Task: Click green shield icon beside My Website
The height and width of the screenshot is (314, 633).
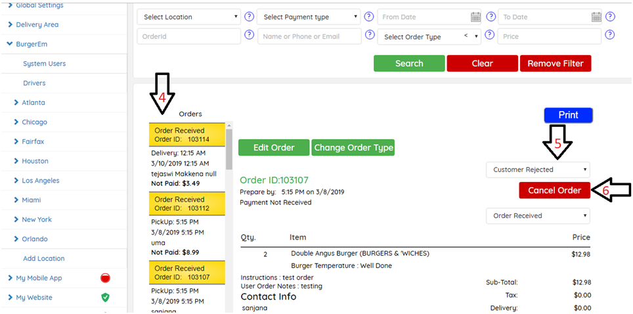Action: pyautogui.click(x=105, y=298)
